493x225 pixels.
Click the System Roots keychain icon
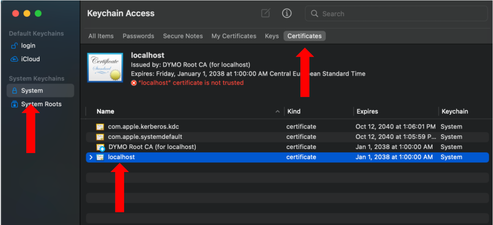click(14, 104)
